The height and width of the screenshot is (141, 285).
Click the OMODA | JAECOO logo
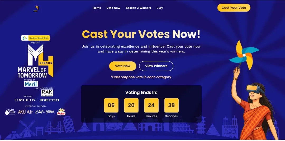(37, 100)
